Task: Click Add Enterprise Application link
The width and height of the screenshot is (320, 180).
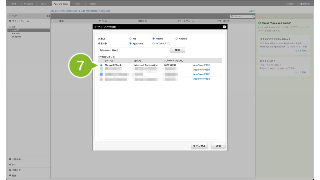Action: point(64,11)
